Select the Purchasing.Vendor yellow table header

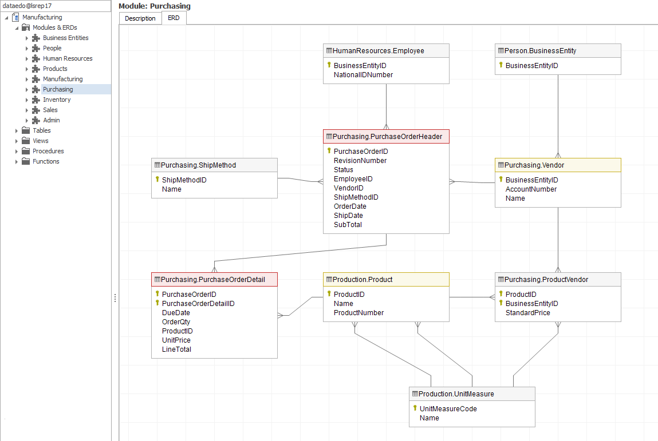[x=557, y=165]
